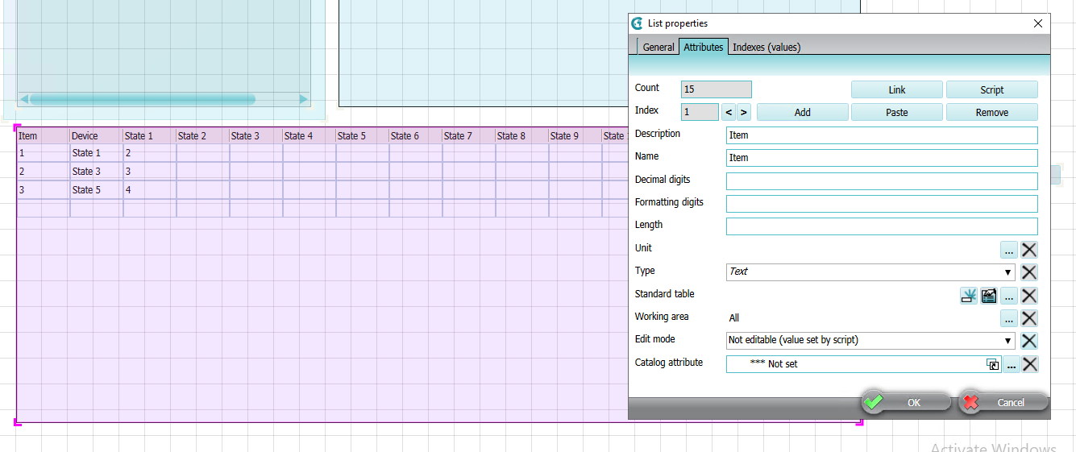Go to previous Index with left arrow
Image resolution: width=1076 pixels, height=452 pixels.
(x=728, y=113)
